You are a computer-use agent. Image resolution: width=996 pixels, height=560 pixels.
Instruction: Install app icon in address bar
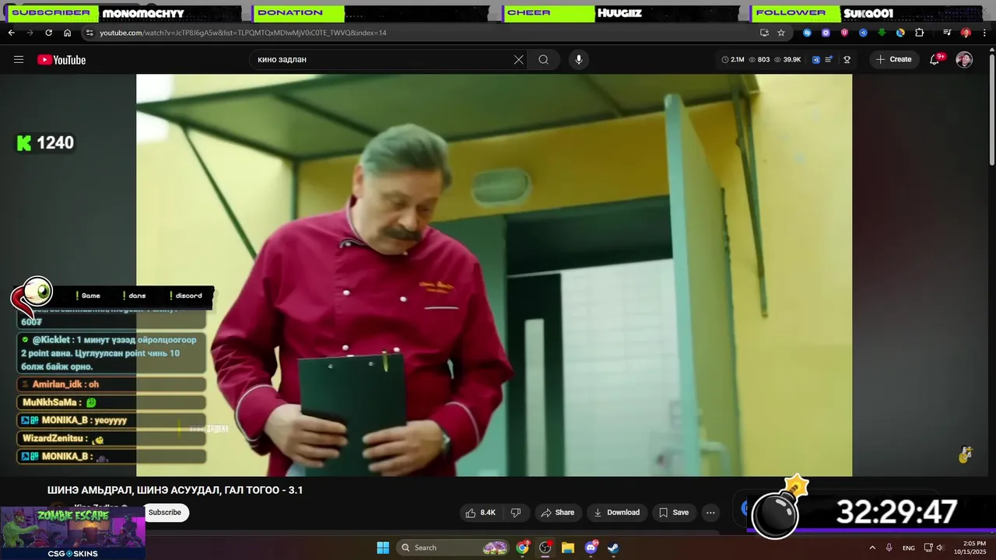coord(764,33)
